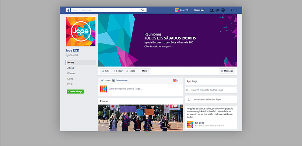Click the search magnifier icon

click(143, 10)
